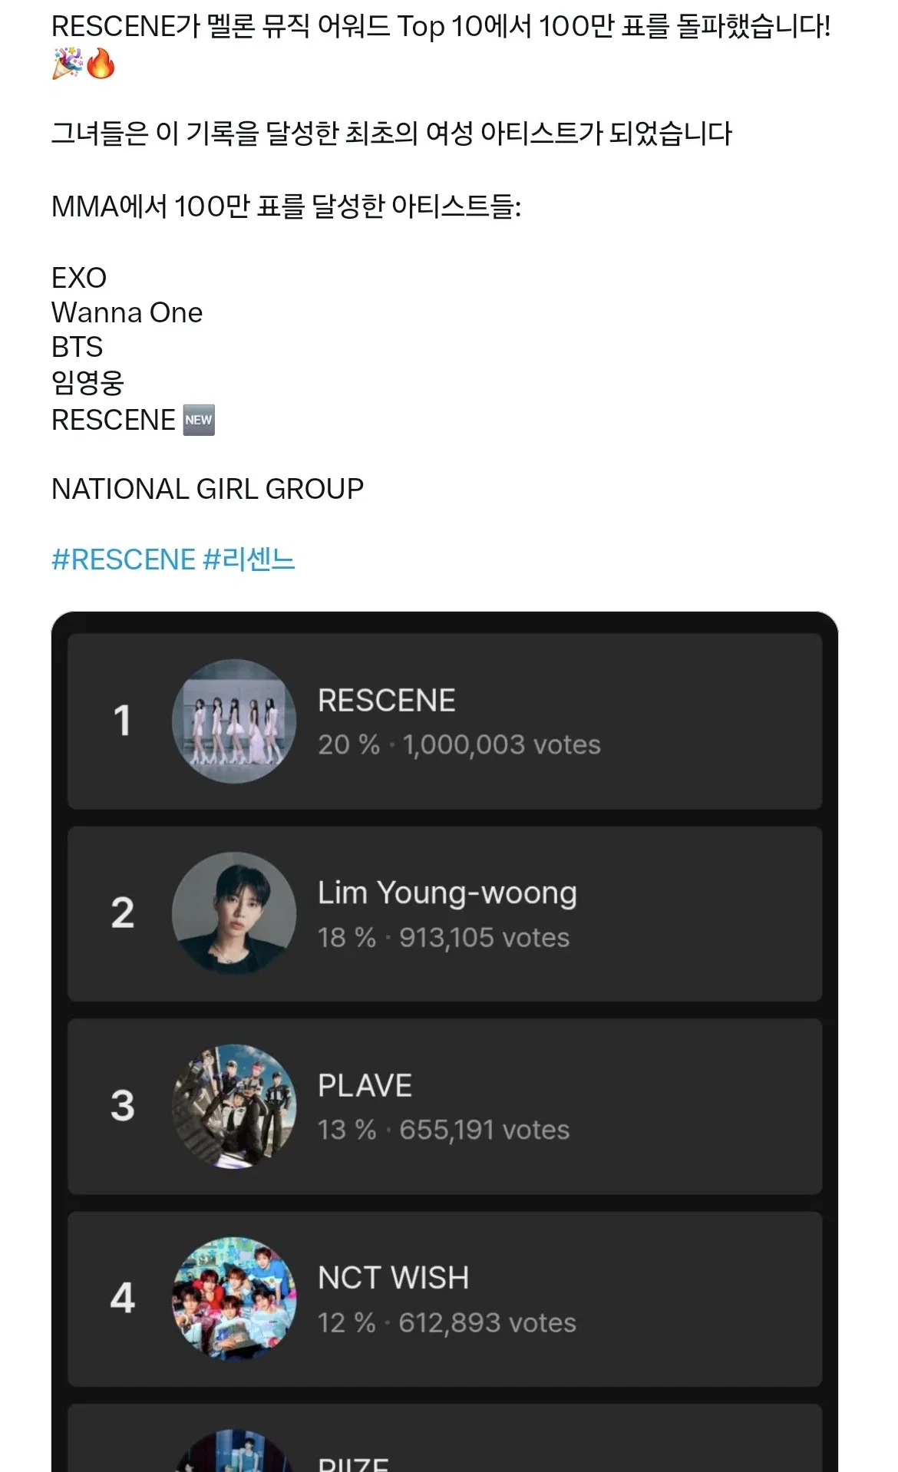The image size is (898, 1472).
Task: Click the PLAVE name label
Action: coord(365,1085)
